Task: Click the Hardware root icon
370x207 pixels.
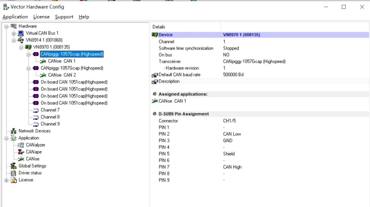Action: pos(14,26)
